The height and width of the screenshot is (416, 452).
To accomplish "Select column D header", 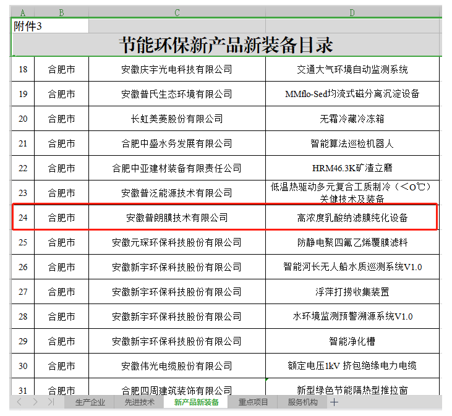I will point(352,13).
